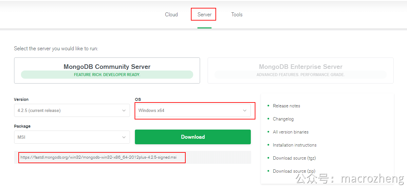Switch to the Cloud tab
The height and width of the screenshot is (188, 407).
point(171,14)
